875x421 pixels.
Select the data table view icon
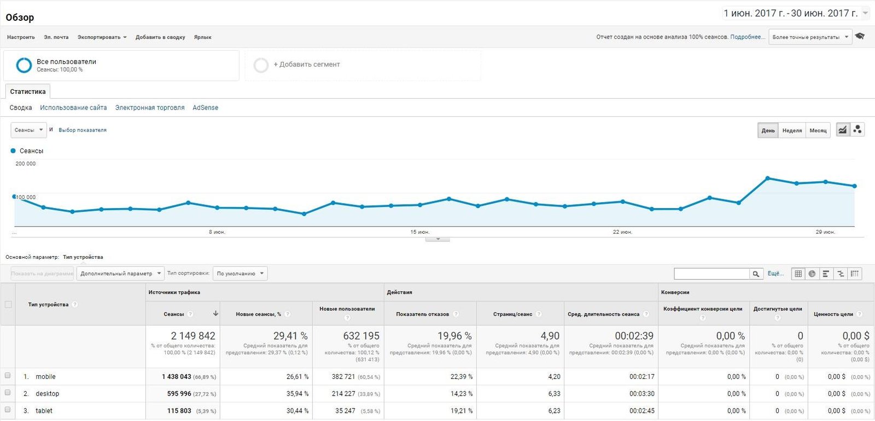point(798,274)
